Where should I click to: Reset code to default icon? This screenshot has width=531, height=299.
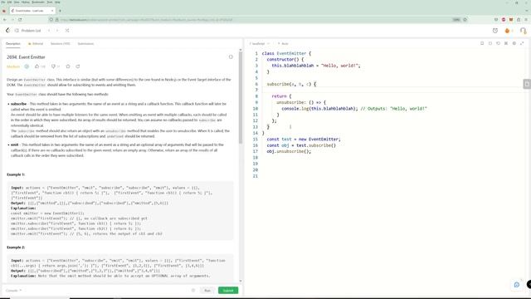click(x=498, y=43)
